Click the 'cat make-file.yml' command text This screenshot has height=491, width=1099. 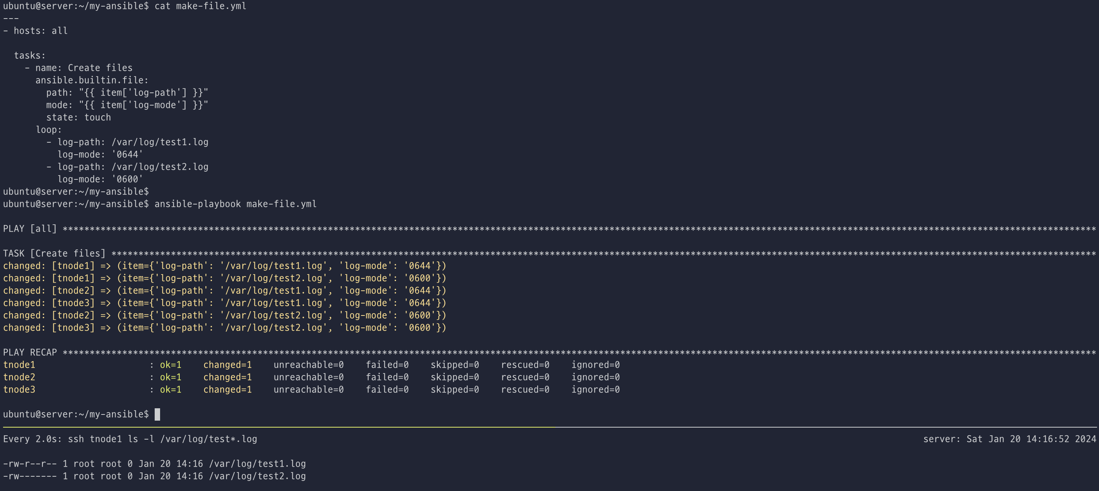200,6
